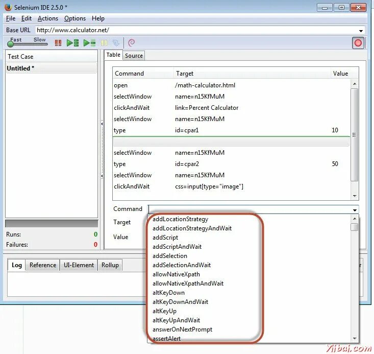Switch to the Table tab

click(113, 55)
